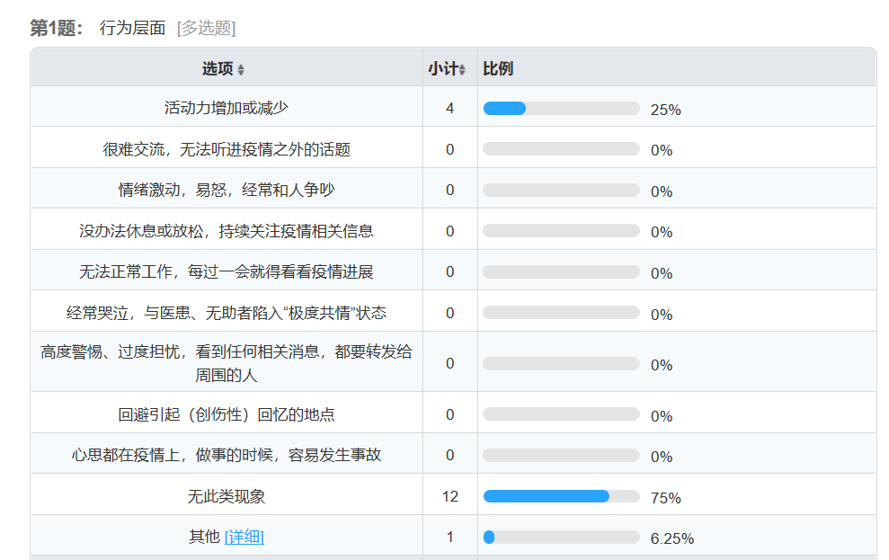Click the 第1题 question title

tap(57, 28)
